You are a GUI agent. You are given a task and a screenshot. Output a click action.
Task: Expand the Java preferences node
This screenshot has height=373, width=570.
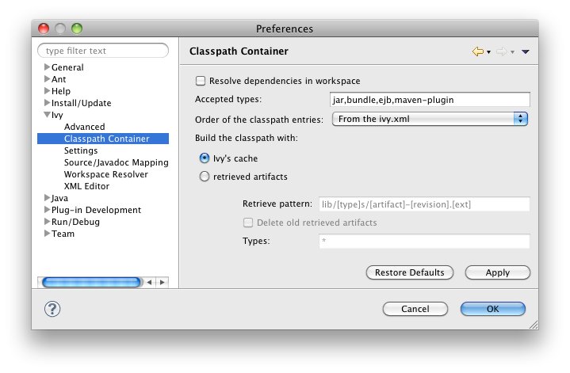(x=47, y=198)
